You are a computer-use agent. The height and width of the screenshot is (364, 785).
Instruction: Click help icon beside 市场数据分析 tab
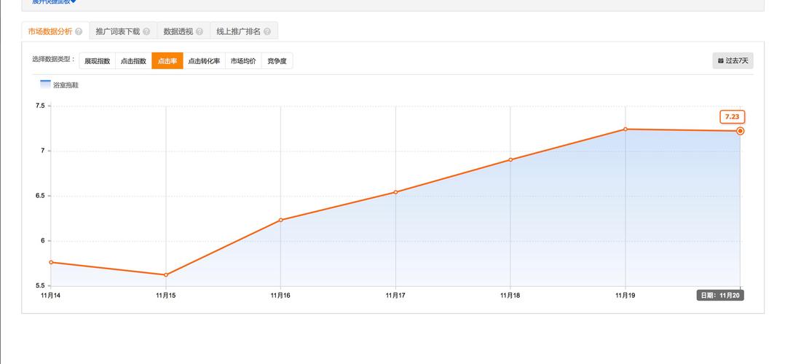[79, 32]
